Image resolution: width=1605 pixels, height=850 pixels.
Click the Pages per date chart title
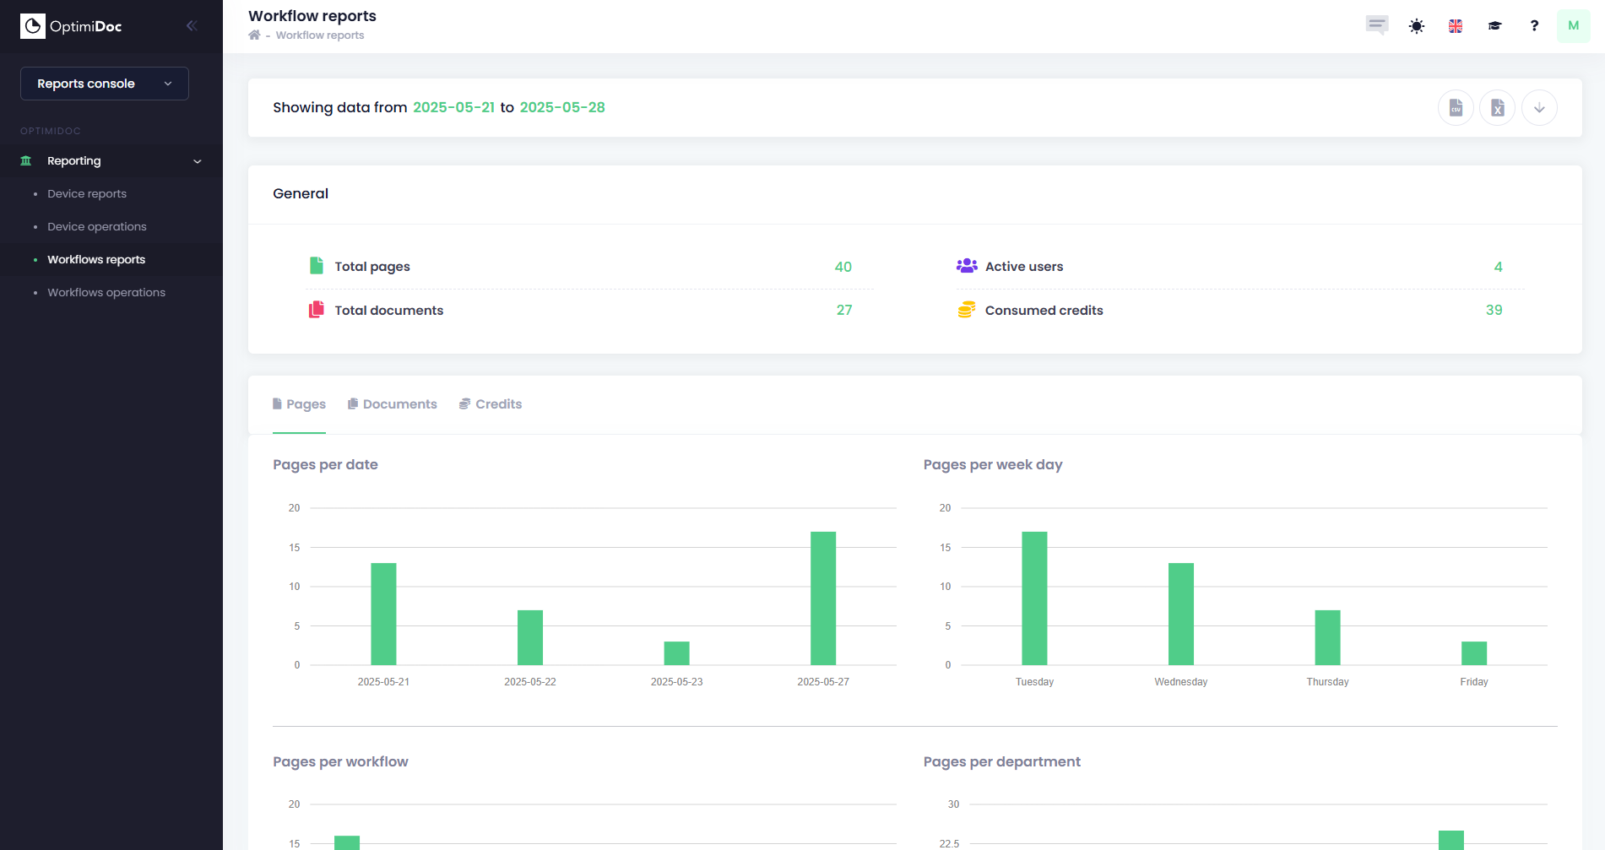pyautogui.click(x=325, y=464)
